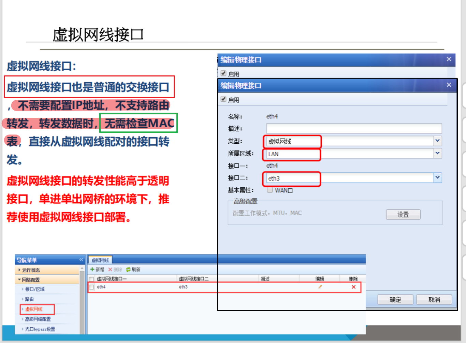
Task: Click the 接口二 field showing eth3
Action: click(350, 178)
